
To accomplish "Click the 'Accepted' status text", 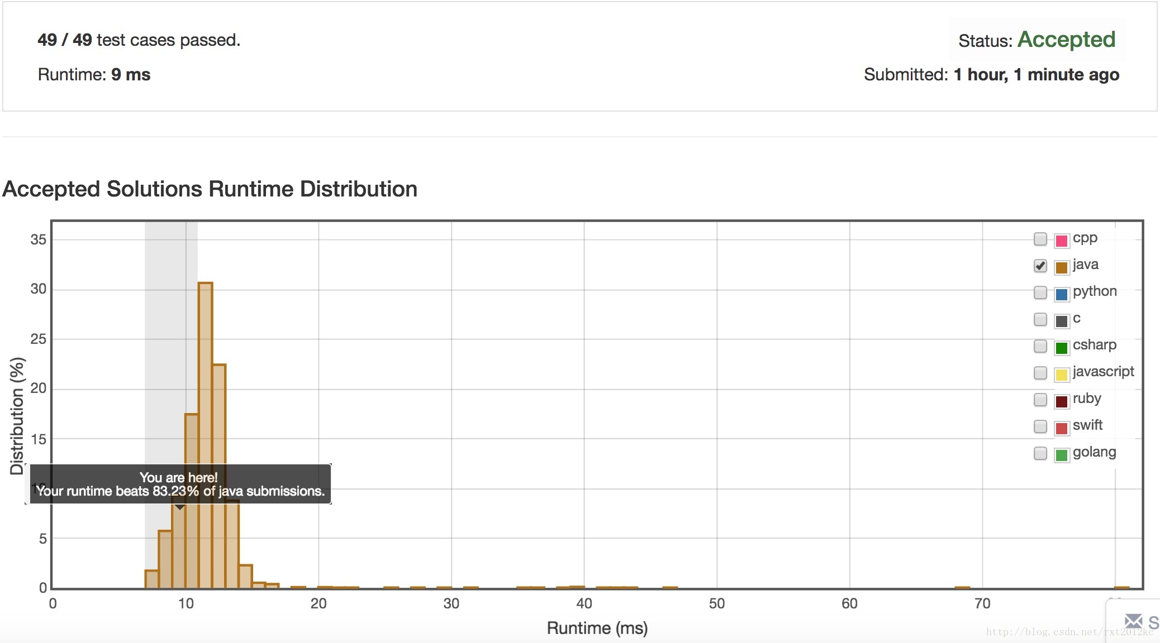I will 1066,40.
